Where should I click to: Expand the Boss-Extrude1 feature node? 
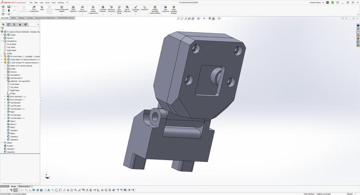[5, 96]
